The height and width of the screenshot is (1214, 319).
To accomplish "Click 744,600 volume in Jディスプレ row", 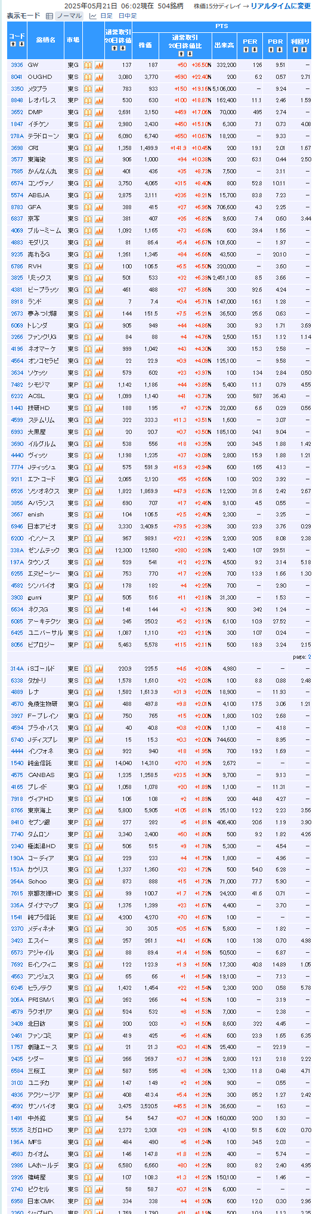I will (x=224, y=739).
